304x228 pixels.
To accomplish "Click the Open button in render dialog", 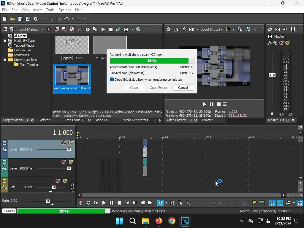I will [134, 88].
